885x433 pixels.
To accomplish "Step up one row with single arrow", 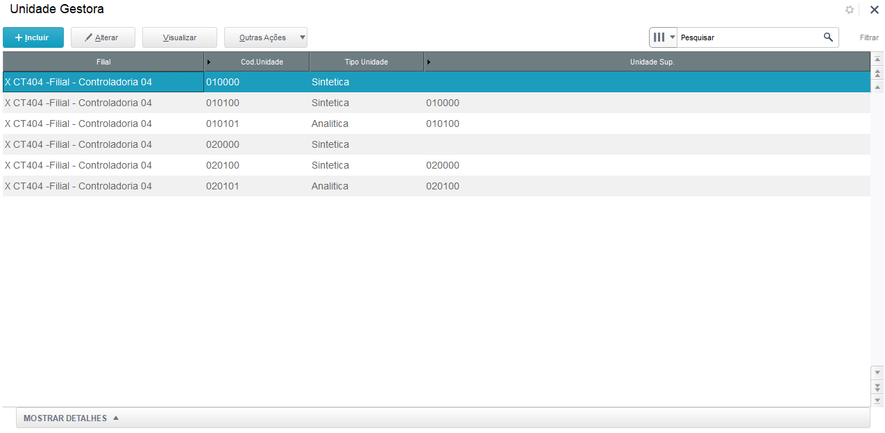I will (877, 87).
